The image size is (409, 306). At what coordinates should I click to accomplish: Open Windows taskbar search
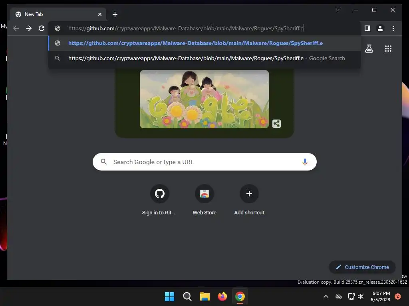point(187,296)
